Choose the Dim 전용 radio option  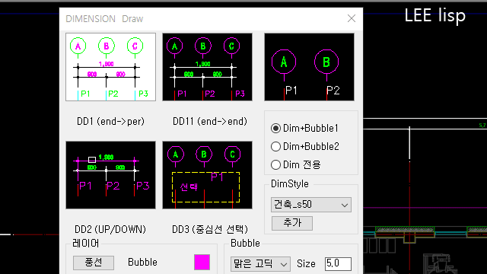295,164
